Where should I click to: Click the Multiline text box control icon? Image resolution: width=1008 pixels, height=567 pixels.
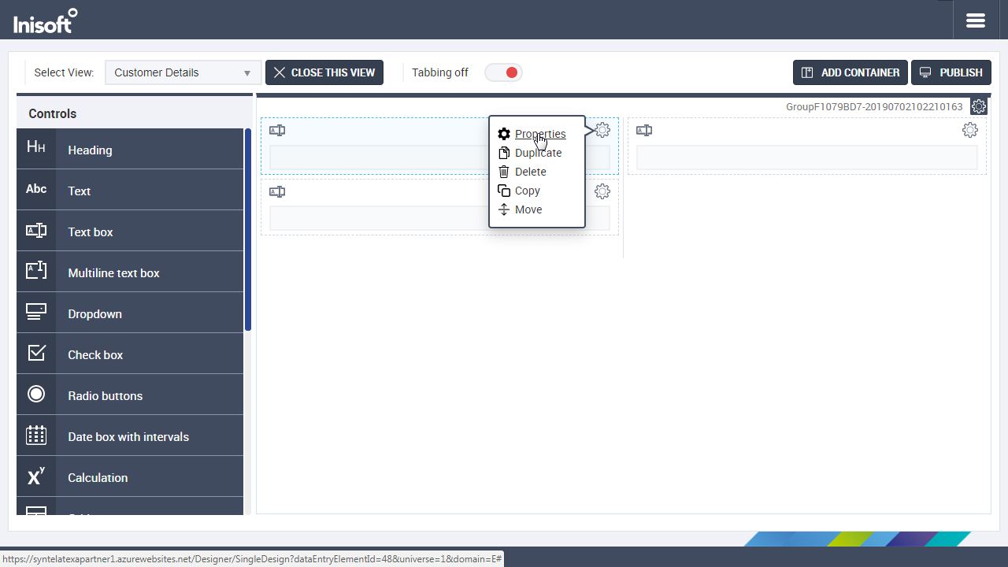point(36,272)
